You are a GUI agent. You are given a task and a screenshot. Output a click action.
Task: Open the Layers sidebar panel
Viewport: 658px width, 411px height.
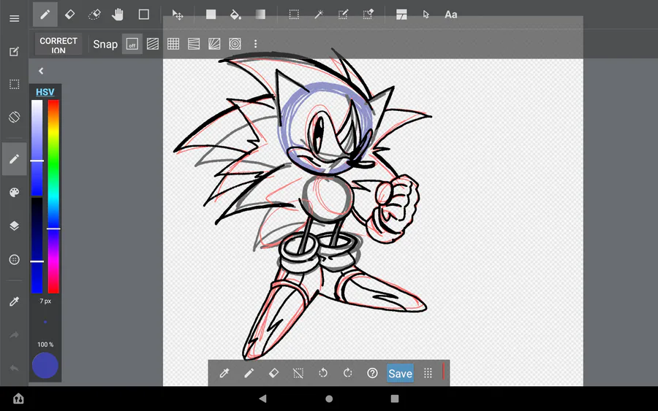[15, 226]
